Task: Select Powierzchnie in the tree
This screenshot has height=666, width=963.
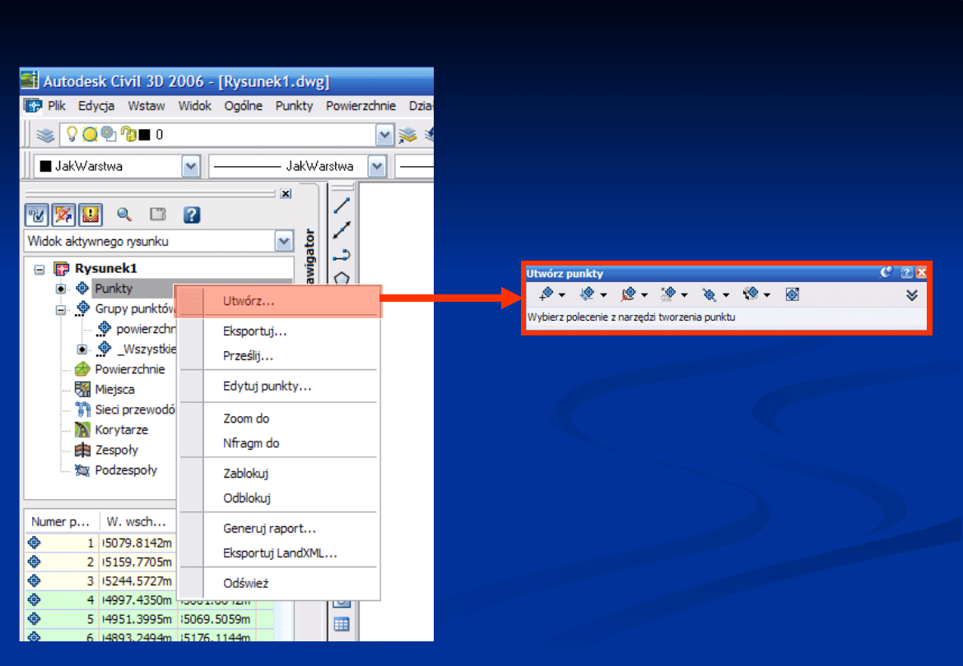Action: 129,369
